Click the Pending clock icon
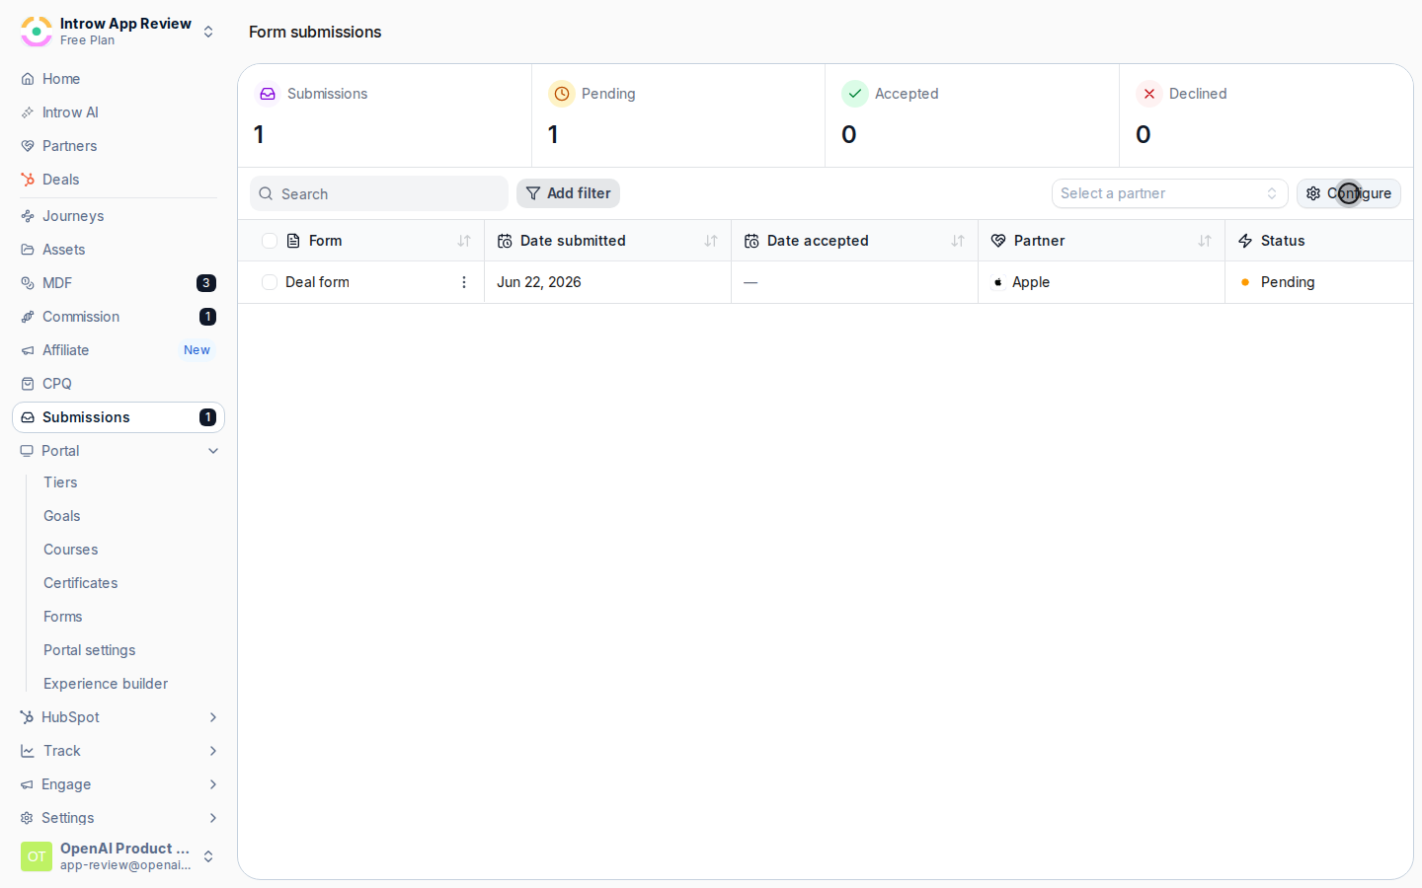This screenshot has width=1422, height=888. [x=562, y=94]
